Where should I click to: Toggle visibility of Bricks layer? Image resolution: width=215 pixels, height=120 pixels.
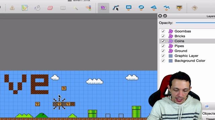click(x=163, y=36)
